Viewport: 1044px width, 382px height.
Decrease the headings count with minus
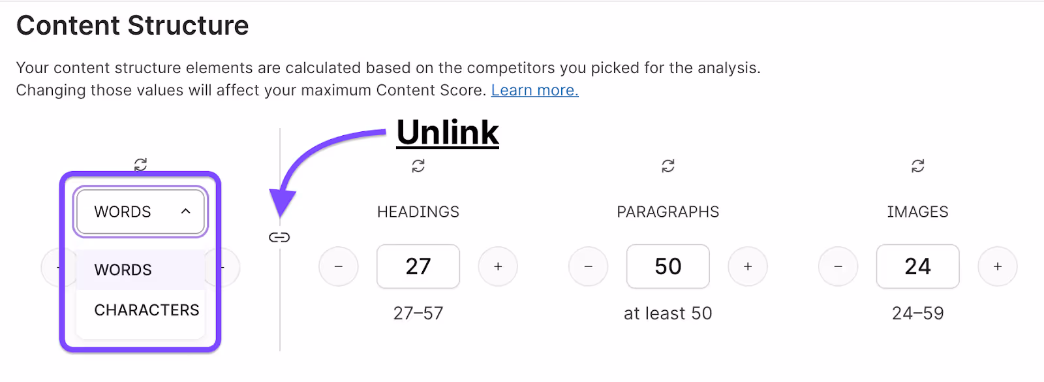point(339,266)
